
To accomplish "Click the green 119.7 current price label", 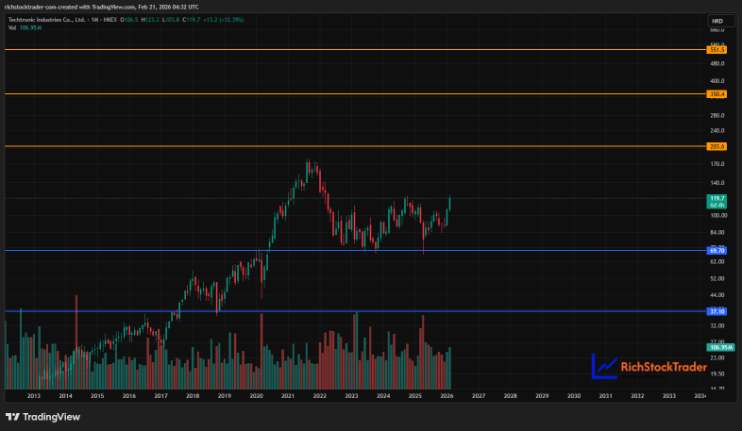I will pos(717,201).
